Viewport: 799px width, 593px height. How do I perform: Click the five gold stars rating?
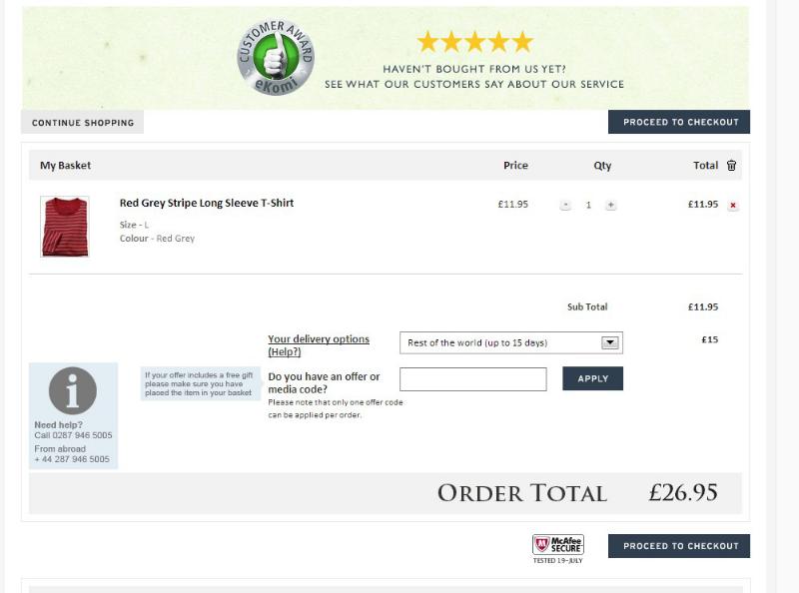click(x=474, y=42)
